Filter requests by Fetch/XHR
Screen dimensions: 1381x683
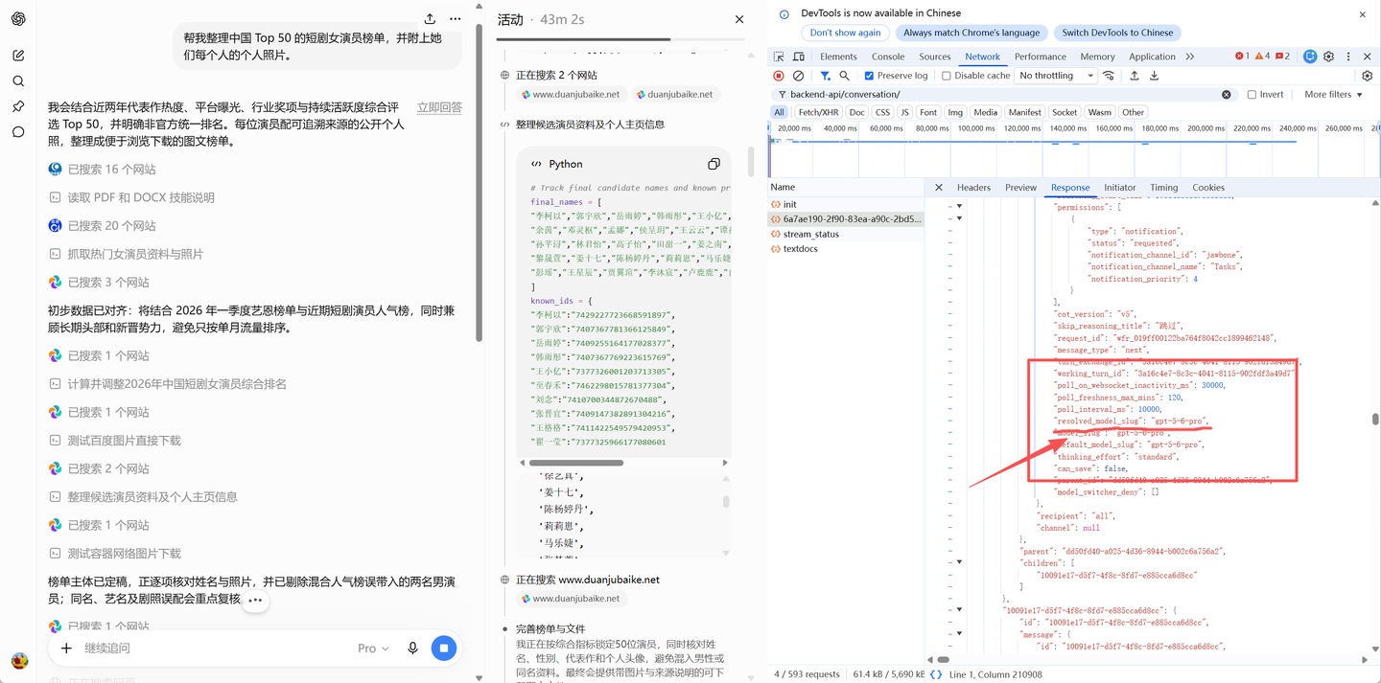[818, 112]
